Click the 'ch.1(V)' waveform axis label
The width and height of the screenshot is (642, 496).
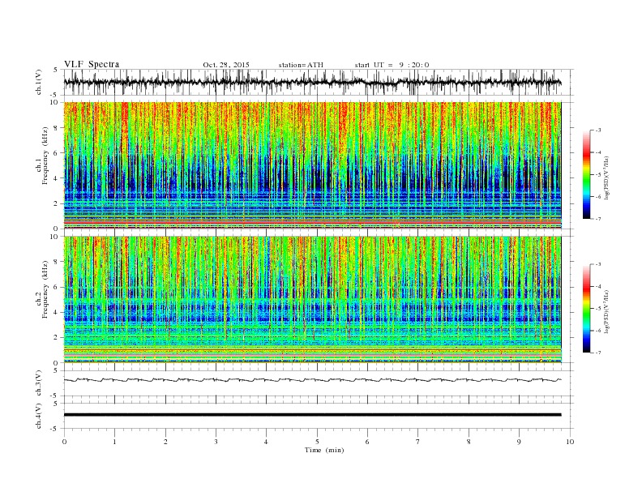[39, 82]
